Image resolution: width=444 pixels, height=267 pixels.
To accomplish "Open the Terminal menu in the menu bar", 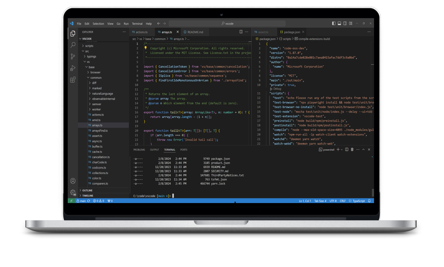I will [137, 24].
